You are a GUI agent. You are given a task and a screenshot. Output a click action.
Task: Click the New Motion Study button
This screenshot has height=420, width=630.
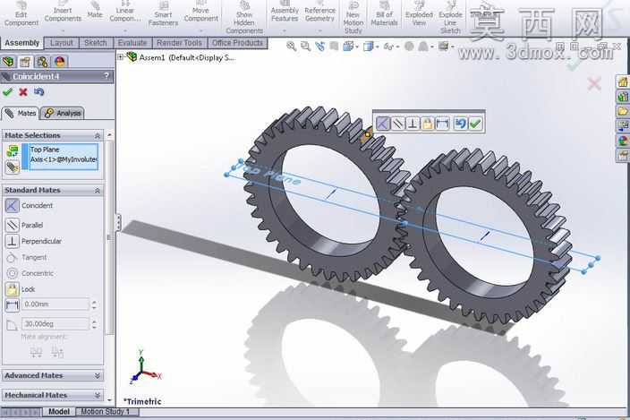(x=353, y=16)
